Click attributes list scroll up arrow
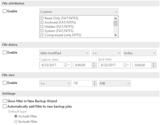Viewport: 160px width, 125px height. 115,19
